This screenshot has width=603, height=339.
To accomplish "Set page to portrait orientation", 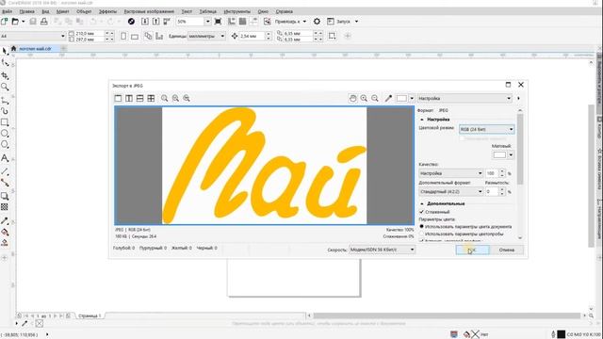I will [123, 36].
